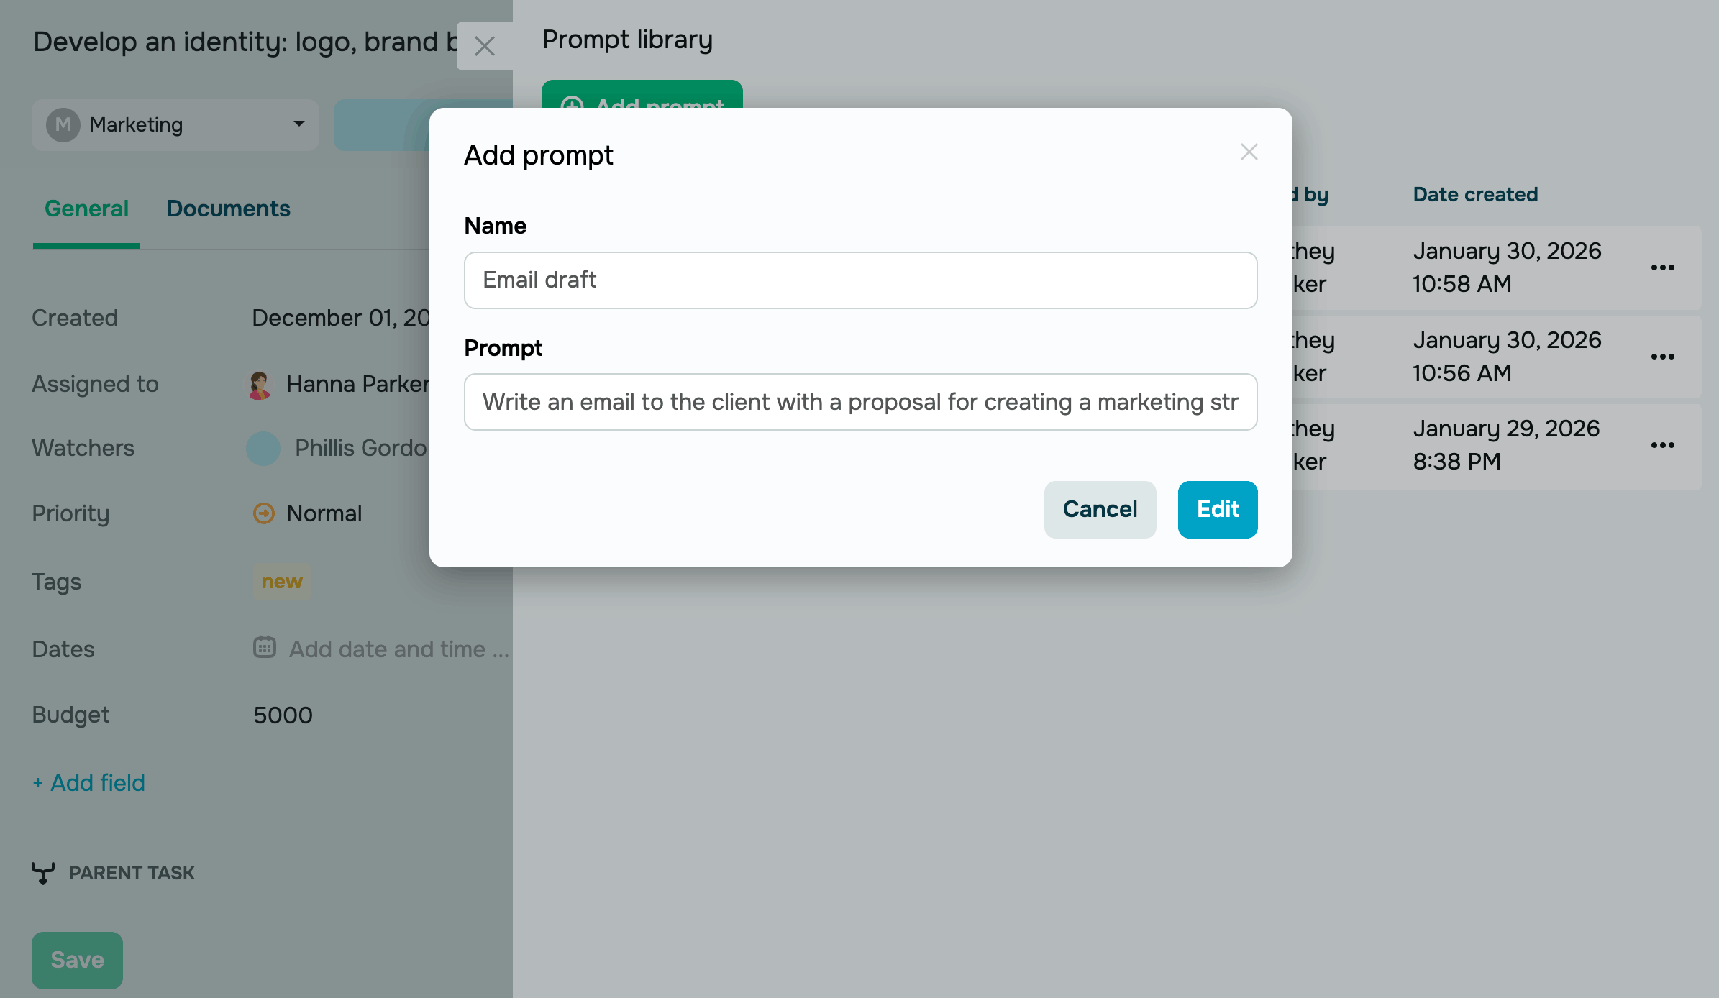Viewport: 1719px width, 998px height.
Task: Switch to the General tab
Action: click(86, 209)
